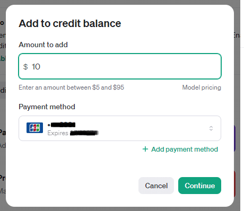Click the 'Add to credit balance' heading

[70, 23]
